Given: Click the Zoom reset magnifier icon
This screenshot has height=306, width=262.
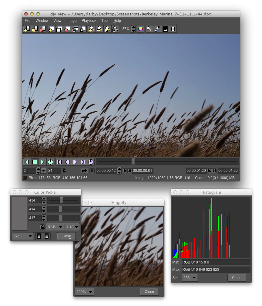Looking at the screenshot, I should tap(107, 29).
